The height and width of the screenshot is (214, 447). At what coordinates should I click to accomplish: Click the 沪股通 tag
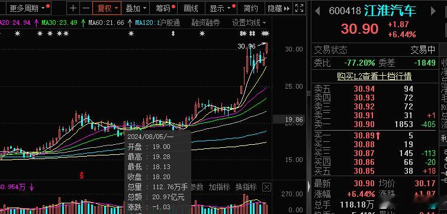pyautogui.click(x=169, y=23)
